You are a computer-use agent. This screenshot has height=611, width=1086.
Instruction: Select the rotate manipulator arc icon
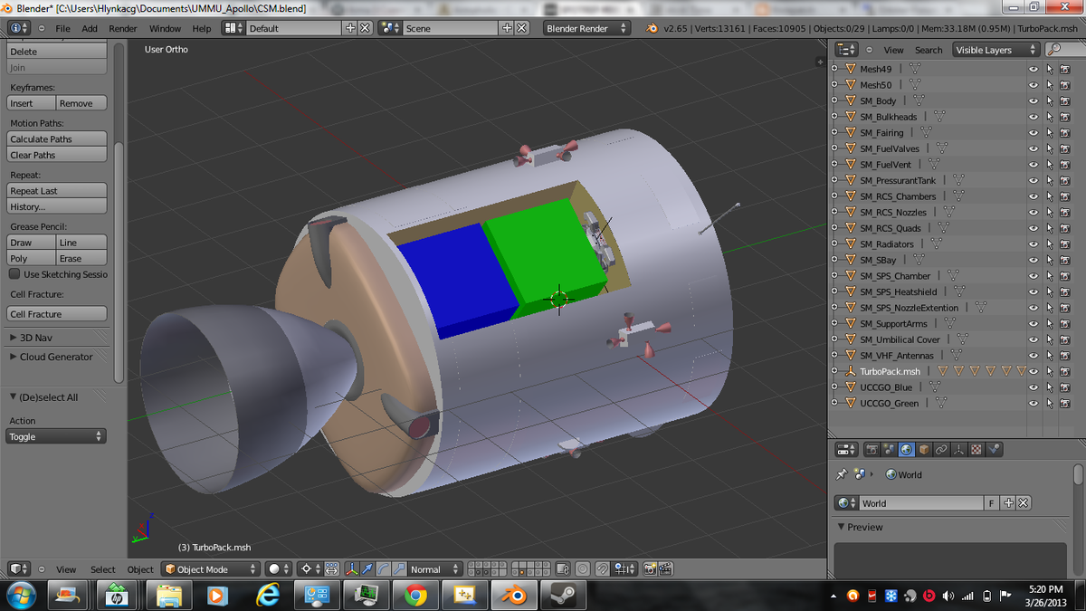coord(384,569)
